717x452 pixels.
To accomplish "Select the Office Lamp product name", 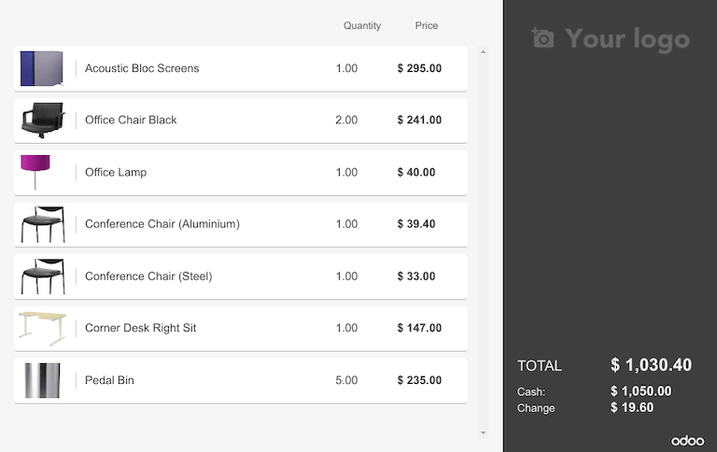I will (x=116, y=173).
